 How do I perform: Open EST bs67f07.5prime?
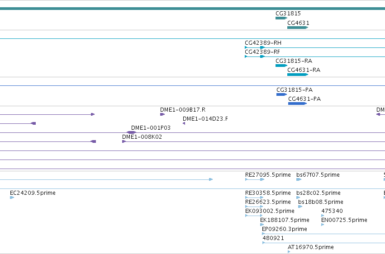318,175
